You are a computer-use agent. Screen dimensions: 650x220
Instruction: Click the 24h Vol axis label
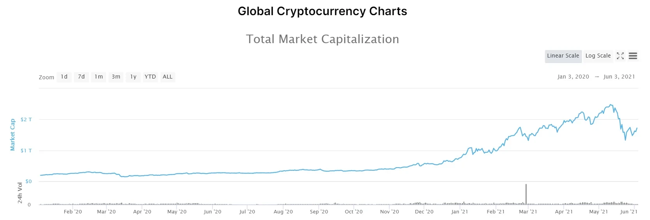pos(20,193)
